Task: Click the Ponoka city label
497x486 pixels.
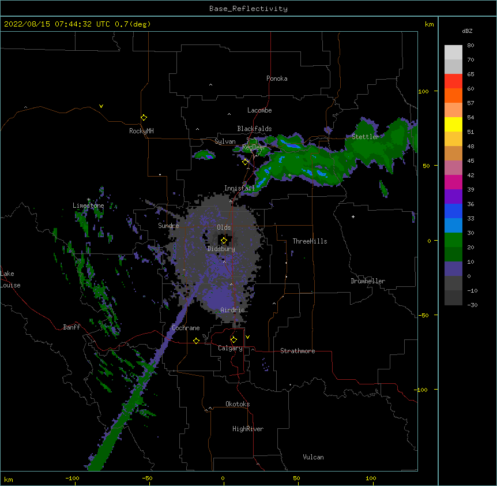Action: coord(277,78)
